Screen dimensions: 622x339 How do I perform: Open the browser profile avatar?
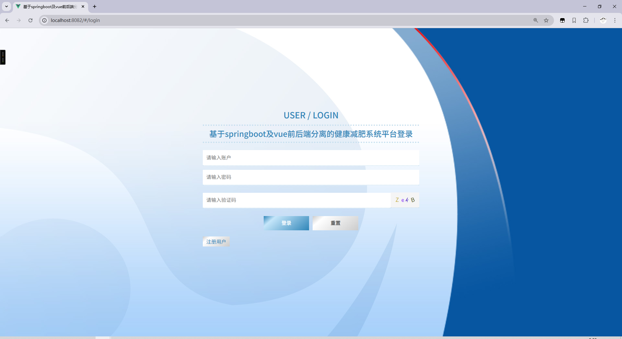click(x=603, y=20)
